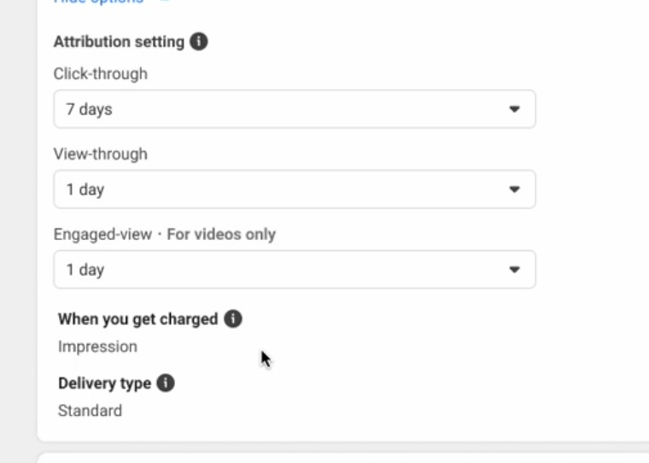
Task: Click the When you get charged info icon
Action: [233, 319]
